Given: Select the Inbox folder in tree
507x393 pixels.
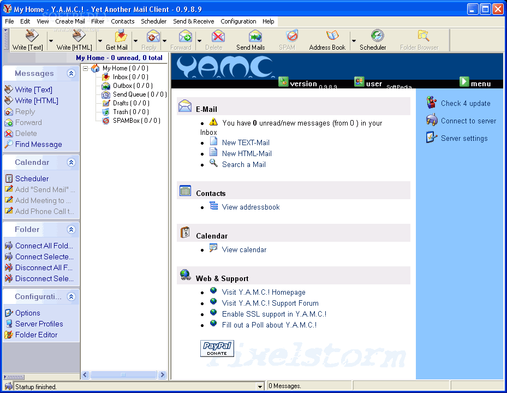Looking at the screenshot, I should tap(130, 77).
